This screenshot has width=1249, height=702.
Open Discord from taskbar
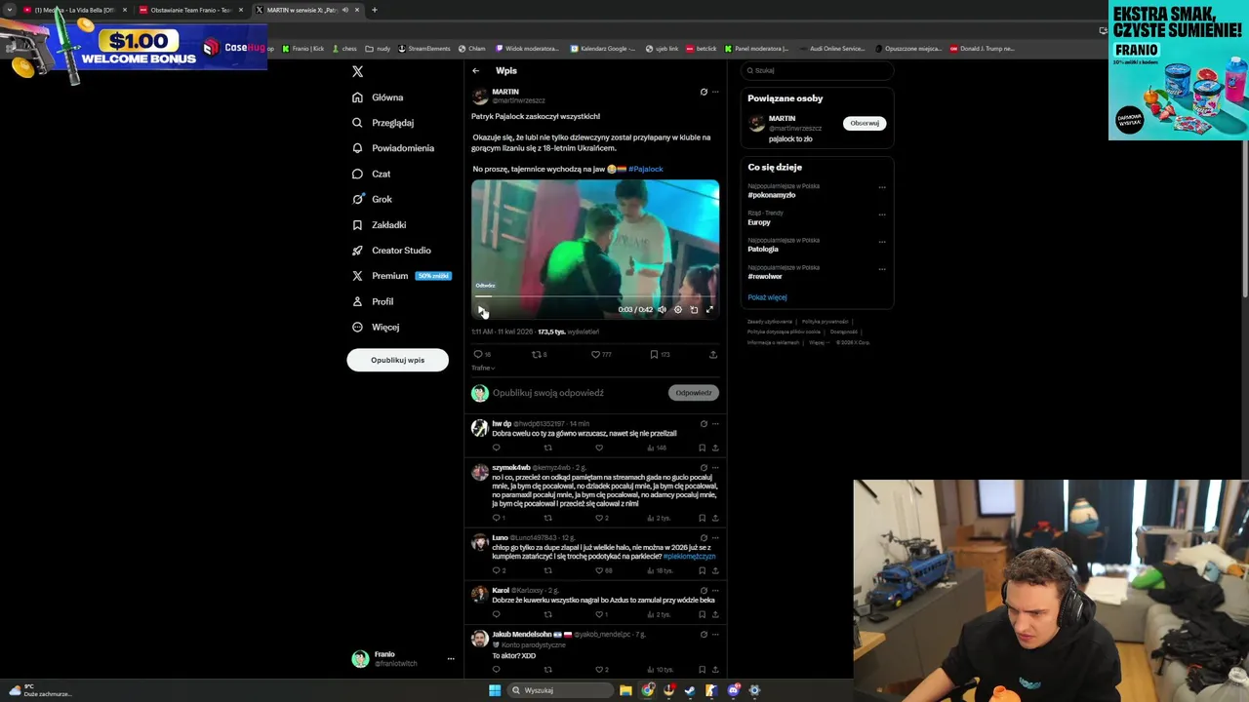pos(733,690)
